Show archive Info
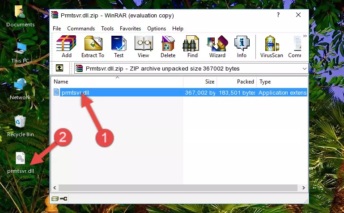Screen dimensions: 344x213 click(x=242, y=46)
